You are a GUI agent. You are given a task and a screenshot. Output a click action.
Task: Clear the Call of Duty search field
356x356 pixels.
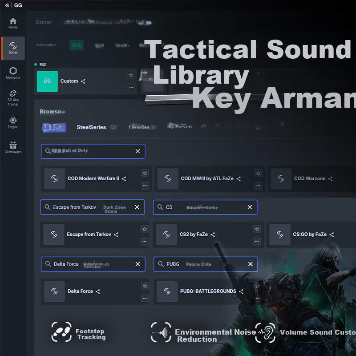coord(138,151)
